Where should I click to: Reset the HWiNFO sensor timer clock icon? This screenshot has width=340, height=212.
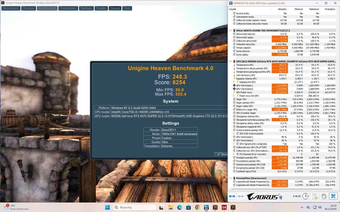point(305,196)
